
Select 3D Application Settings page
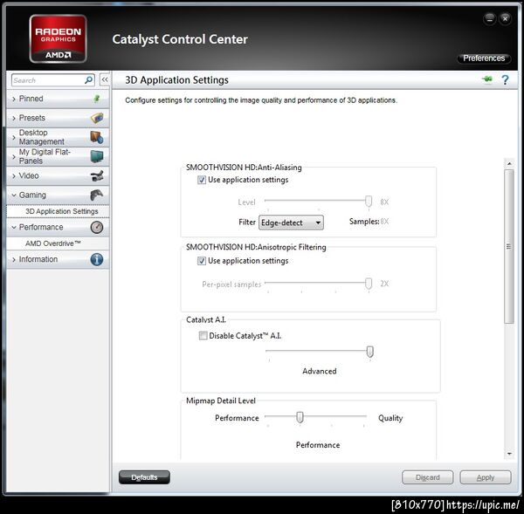[58, 211]
